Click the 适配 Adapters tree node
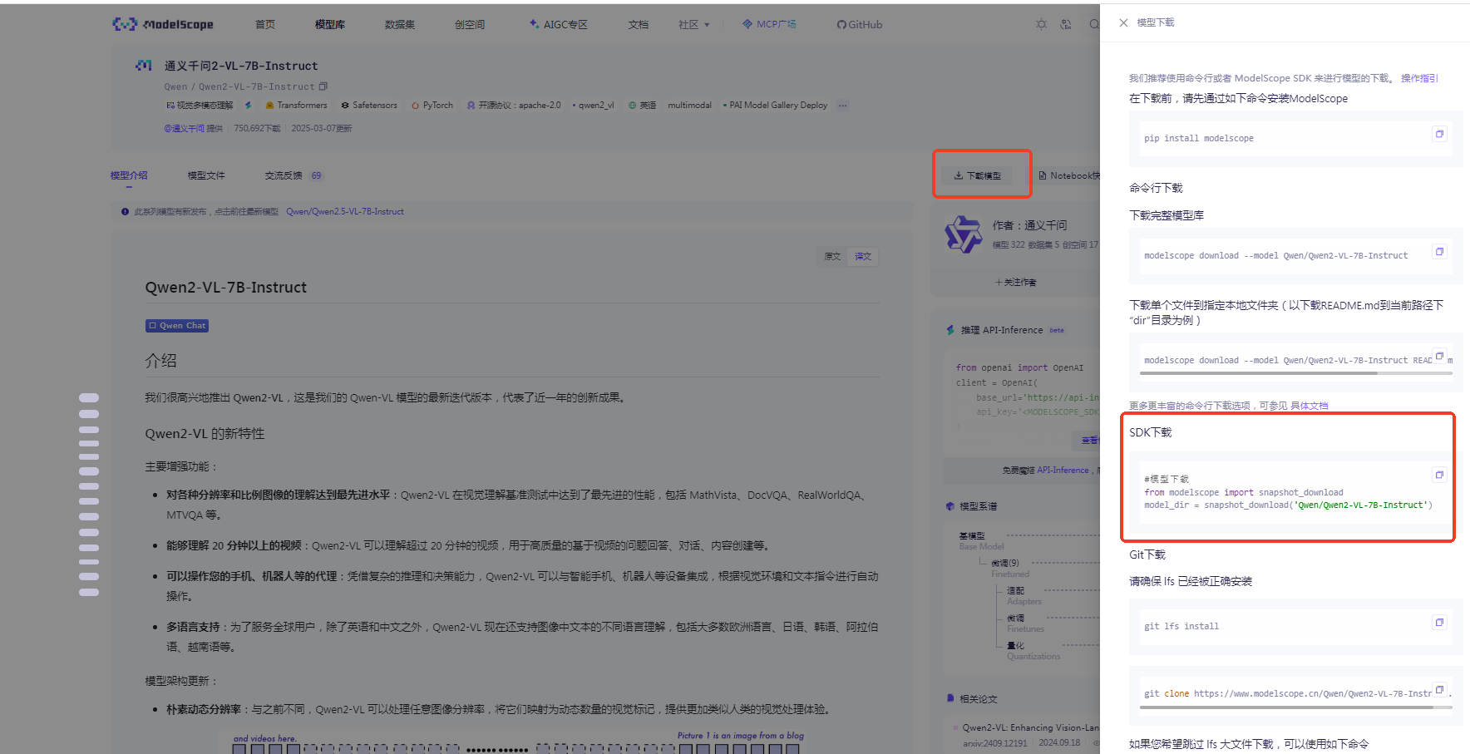This screenshot has width=1470, height=754. coord(1024,595)
